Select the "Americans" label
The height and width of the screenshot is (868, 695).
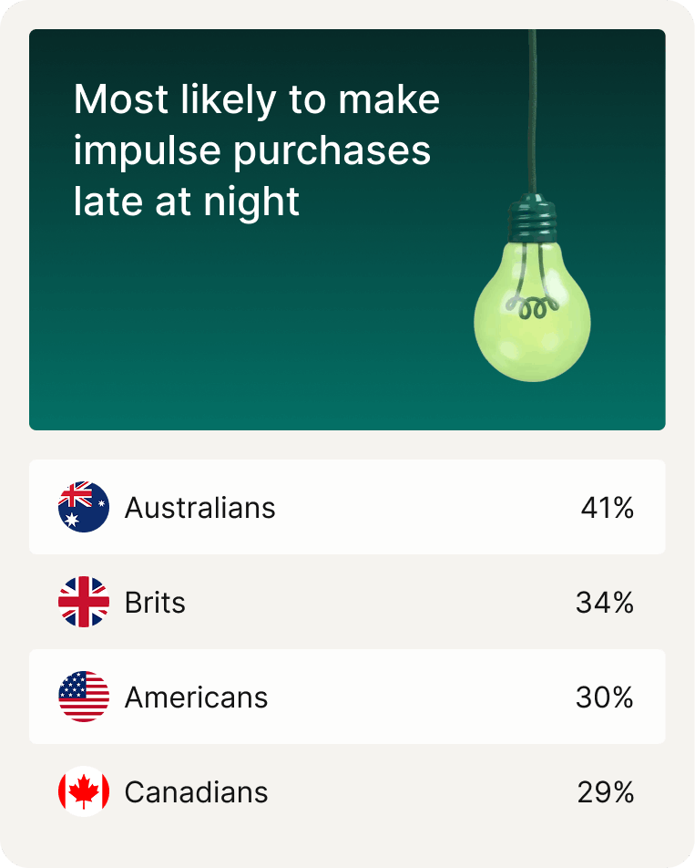click(x=196, y=697)
